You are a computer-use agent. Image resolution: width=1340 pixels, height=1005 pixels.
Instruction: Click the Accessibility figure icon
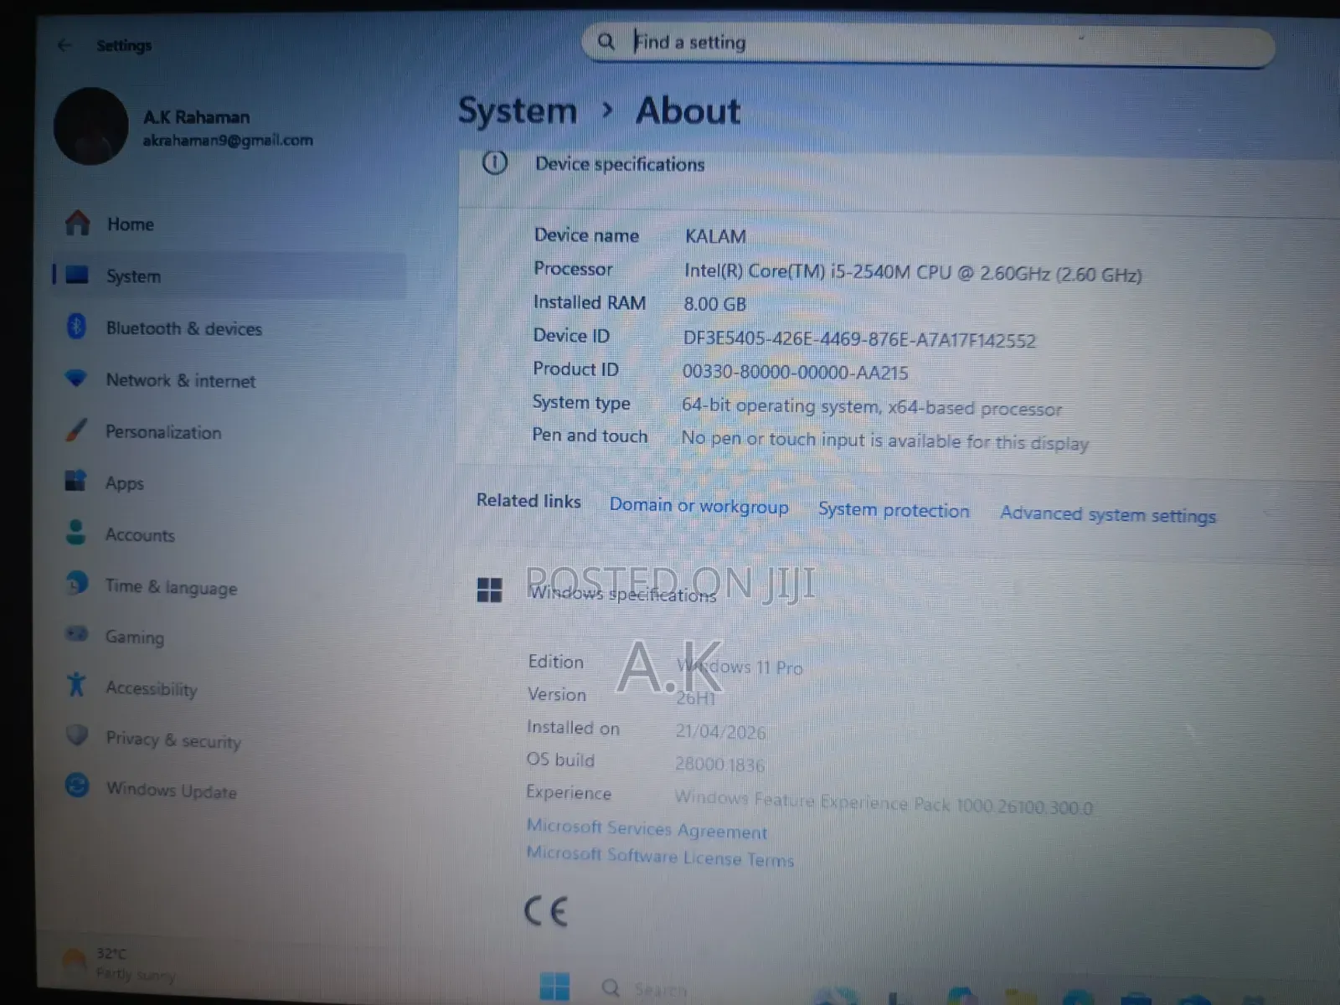pos(76,685)
